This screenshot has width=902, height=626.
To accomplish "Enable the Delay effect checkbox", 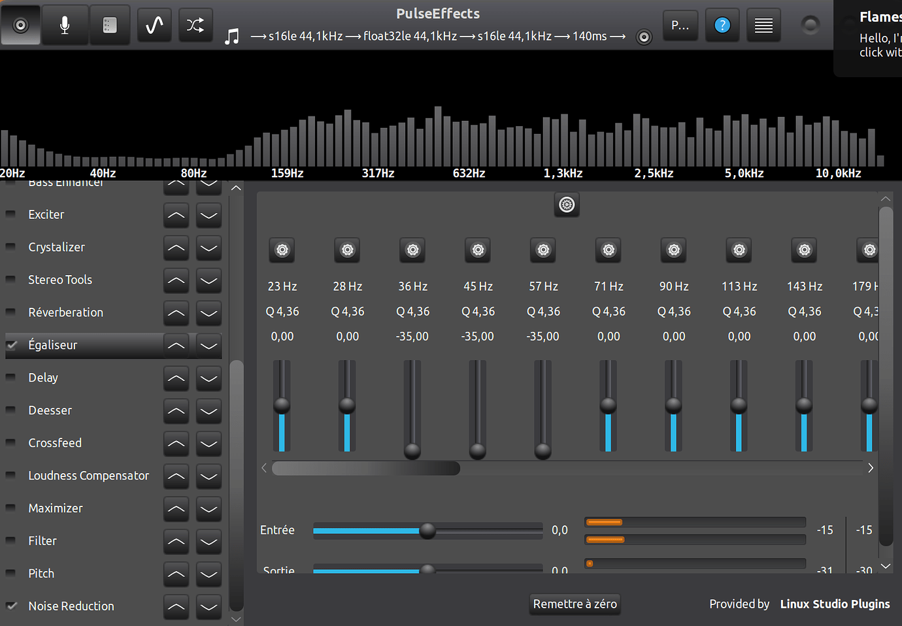I will 10,378.
